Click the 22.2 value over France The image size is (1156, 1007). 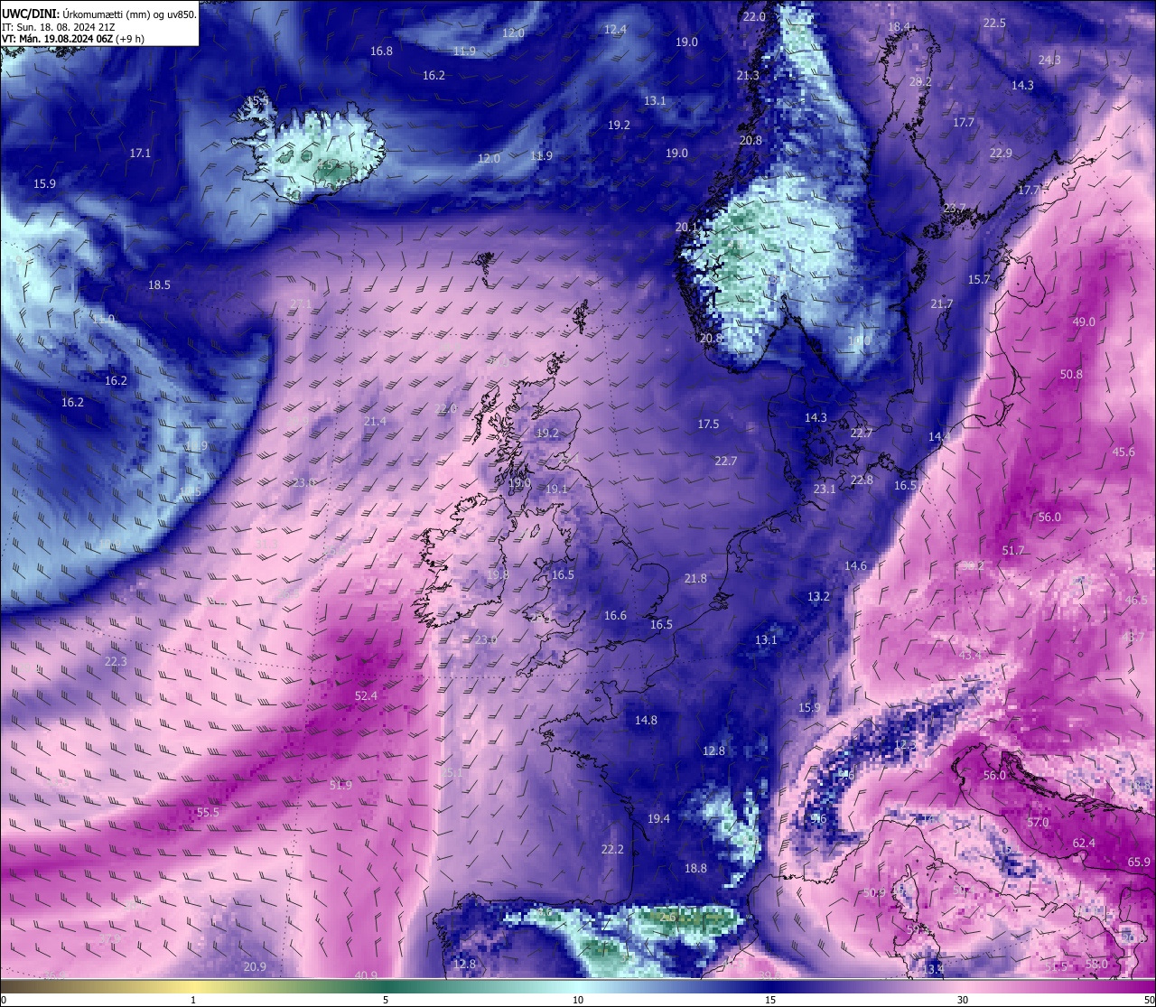tap(612, 850)
